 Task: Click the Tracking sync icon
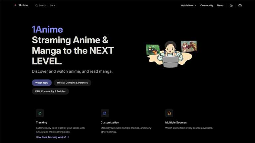click(40, 113)
